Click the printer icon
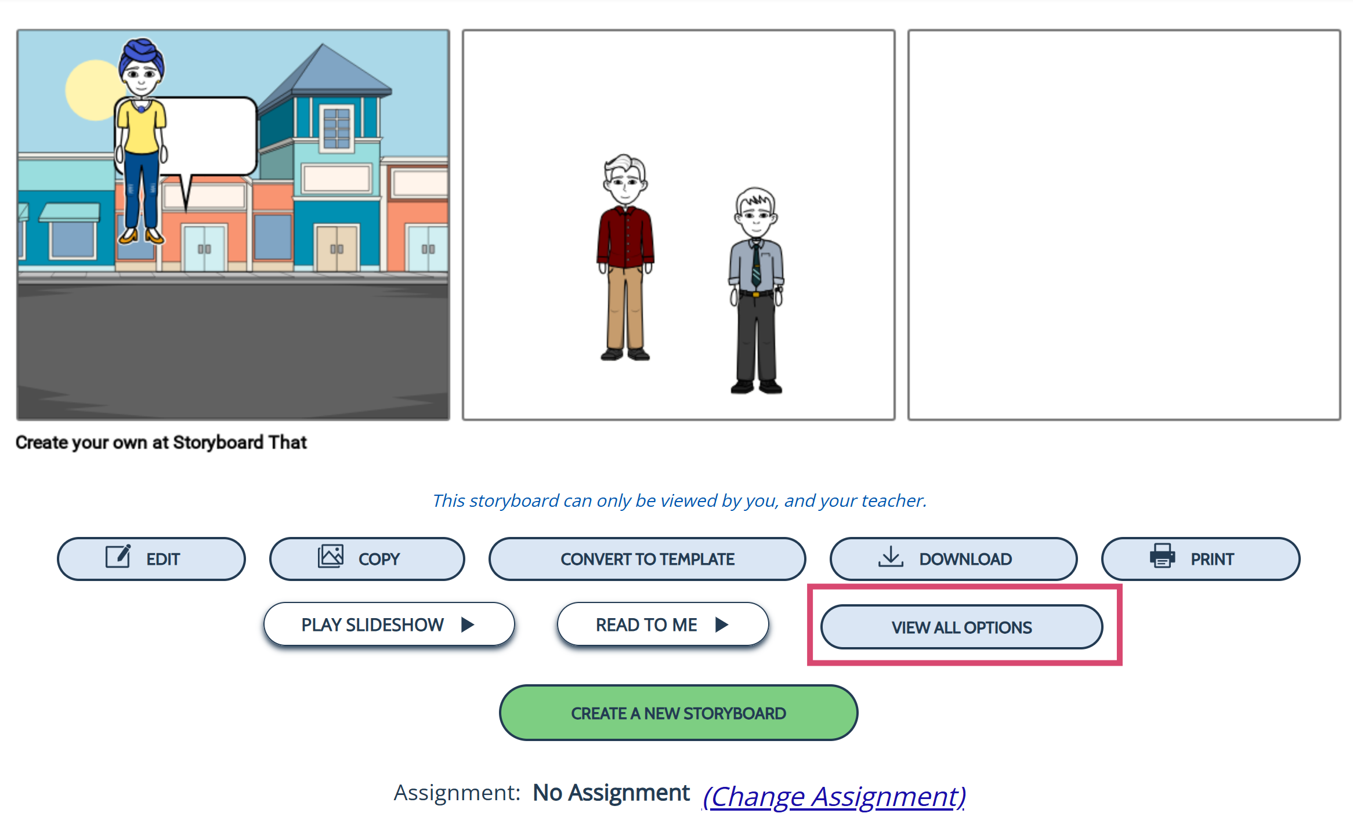Screen dimensions: 1353x835 click(x=1162, y=556)
